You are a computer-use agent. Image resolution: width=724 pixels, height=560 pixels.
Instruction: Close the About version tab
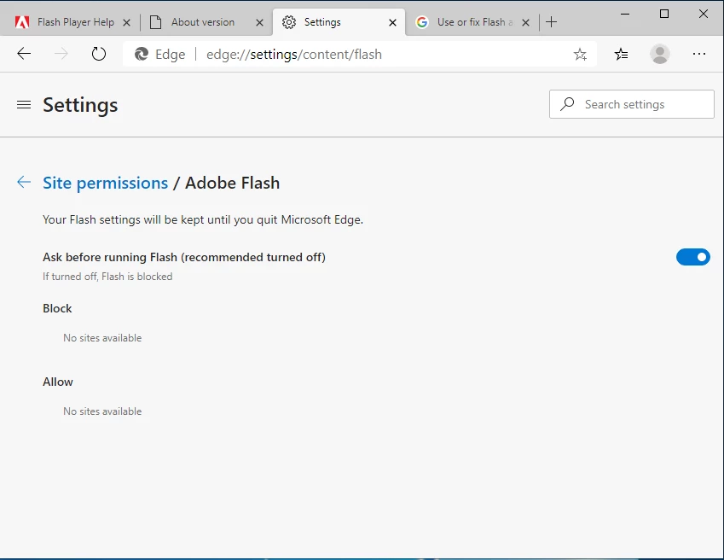259,22
